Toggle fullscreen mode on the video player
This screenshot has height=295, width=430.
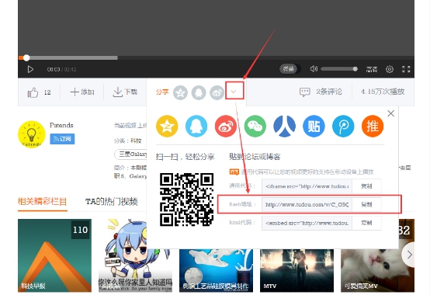(406, 69)
